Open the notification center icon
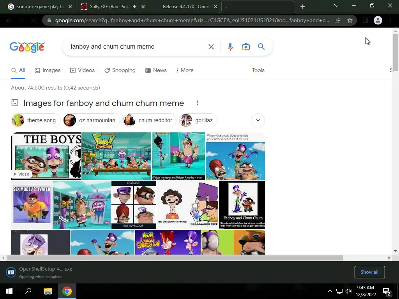 coord(387,292)
